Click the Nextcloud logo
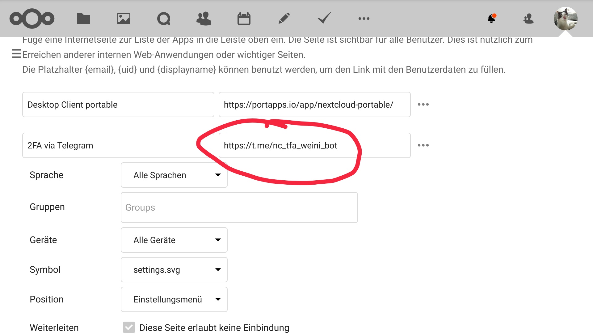593x334 pixels. point(32,19)
